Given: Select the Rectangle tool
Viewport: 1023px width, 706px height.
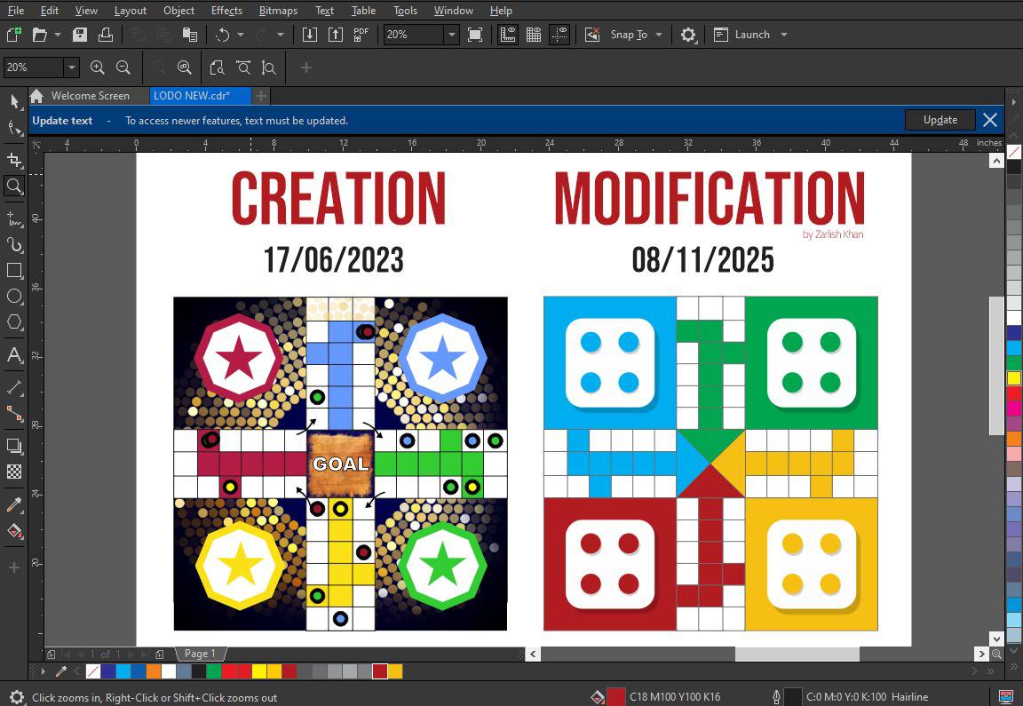Looking at the screenshot, I should 14,270.
